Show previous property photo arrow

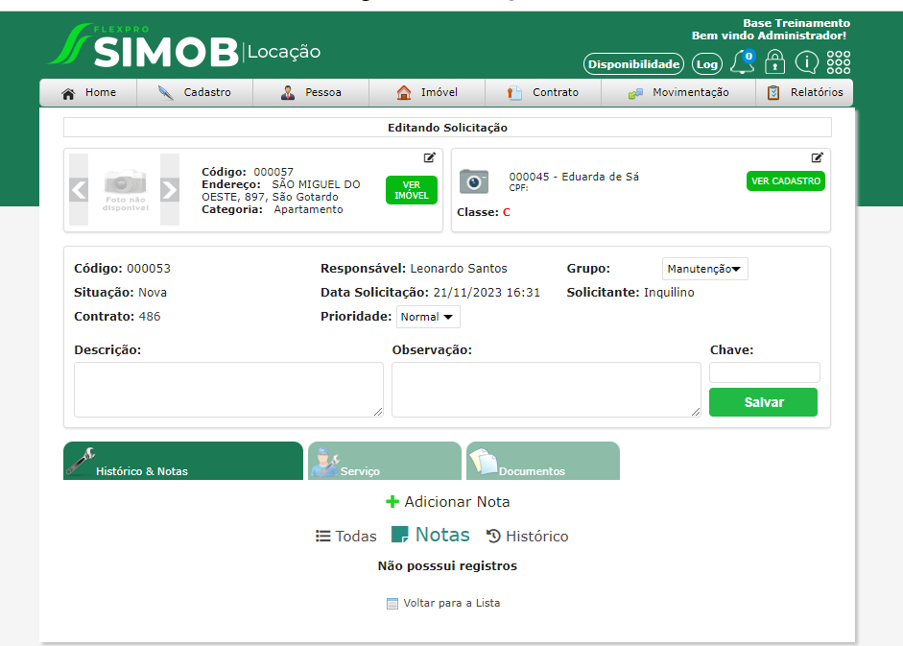click(x=79, y=189)
